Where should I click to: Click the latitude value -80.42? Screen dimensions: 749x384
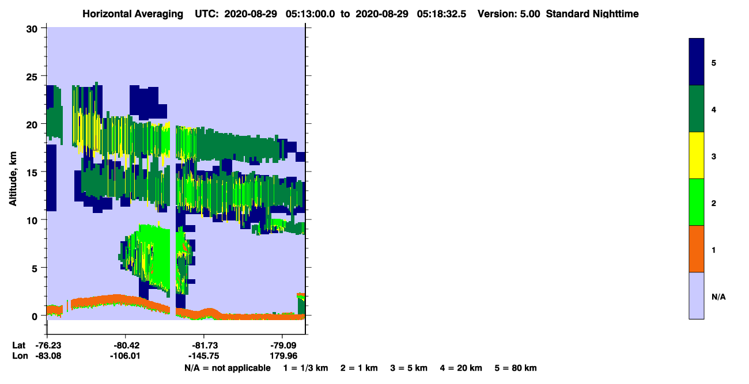pos(125,345)
